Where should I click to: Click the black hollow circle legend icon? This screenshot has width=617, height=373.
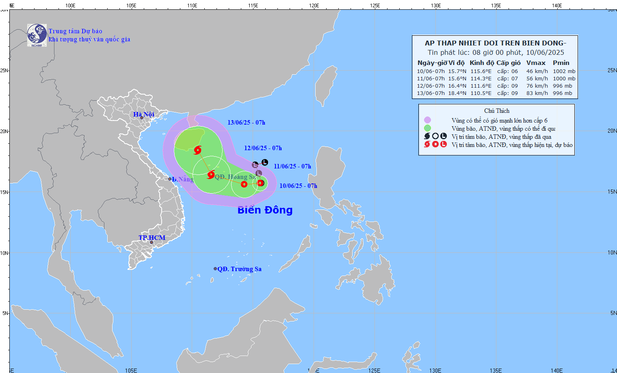point(435,136)
